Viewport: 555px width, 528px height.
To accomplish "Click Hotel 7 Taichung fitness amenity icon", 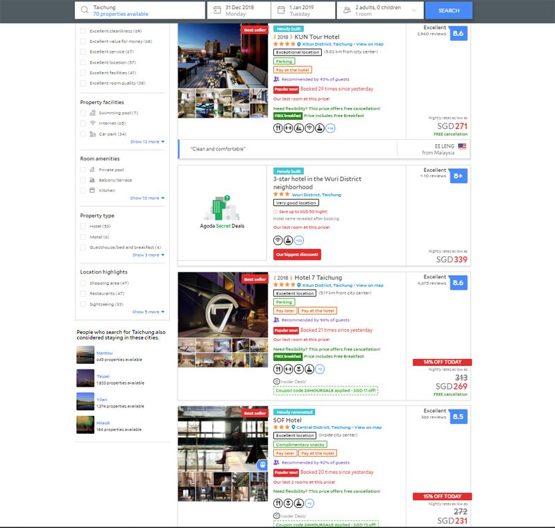I will [289, 369].
